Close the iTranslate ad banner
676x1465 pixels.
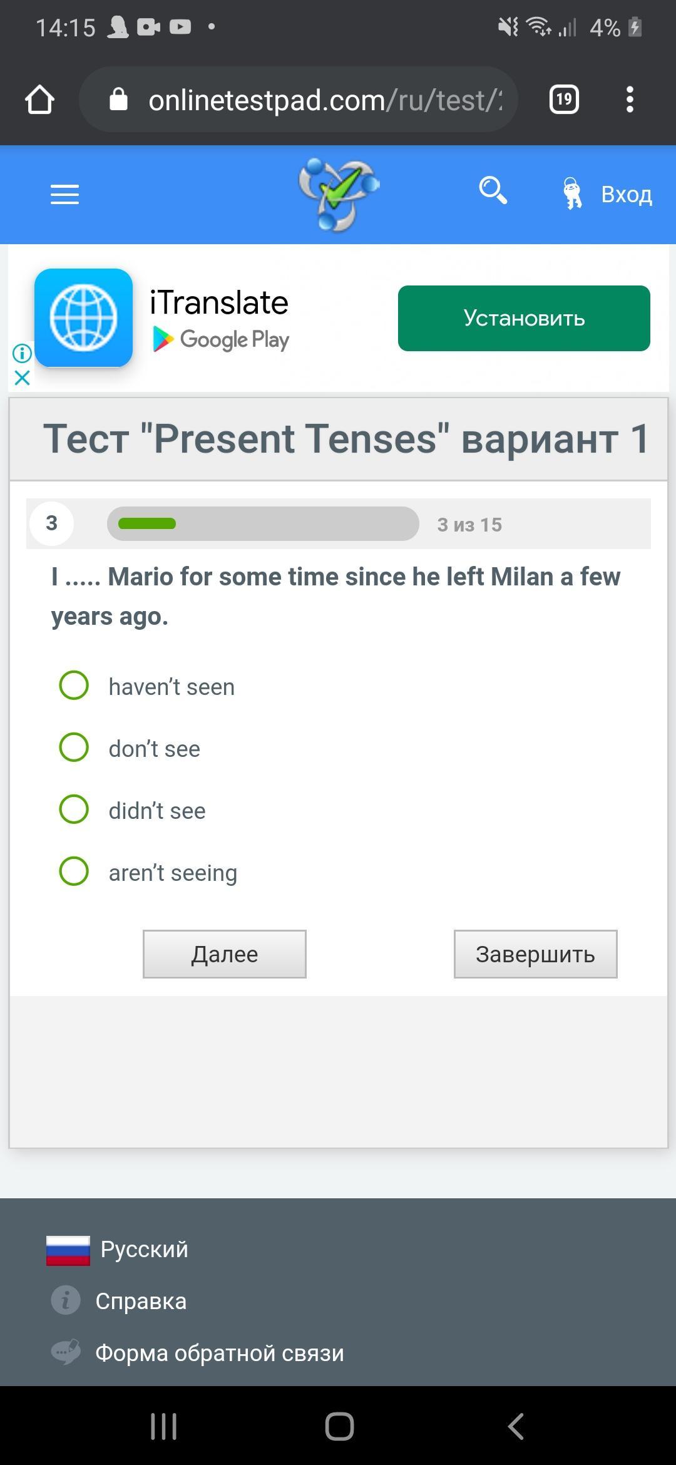22,378
